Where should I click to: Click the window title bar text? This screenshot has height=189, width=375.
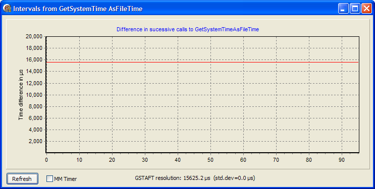(78, 9)
